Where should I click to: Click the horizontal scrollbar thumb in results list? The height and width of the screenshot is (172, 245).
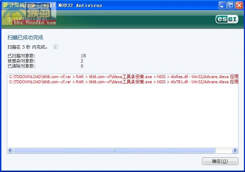[x=114, y=150]
